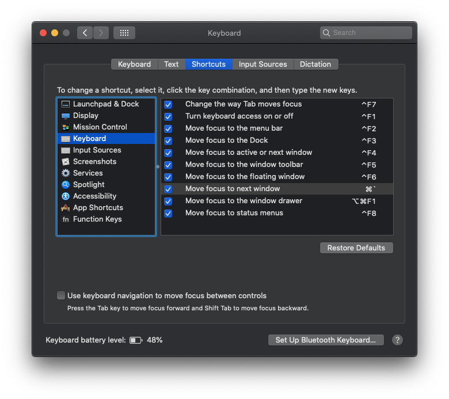Click the Search field
This screenshot has height=399, width=449.
[x=366, y=33]
